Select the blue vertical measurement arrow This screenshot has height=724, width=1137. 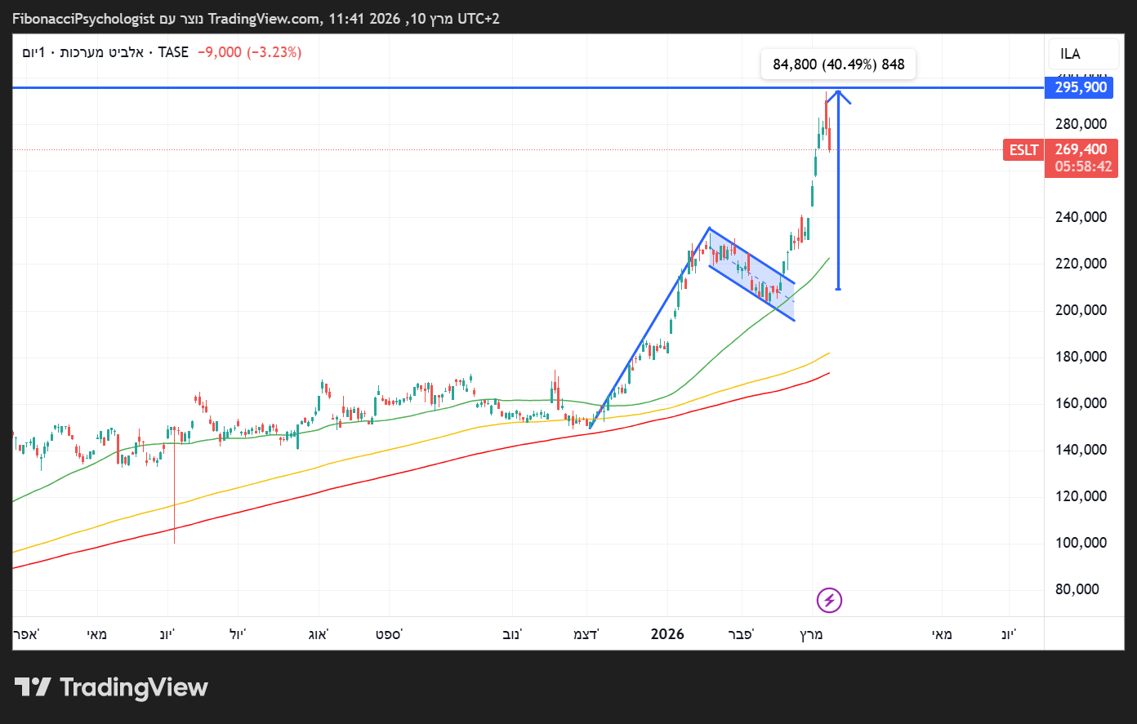[x=838, y=189]
